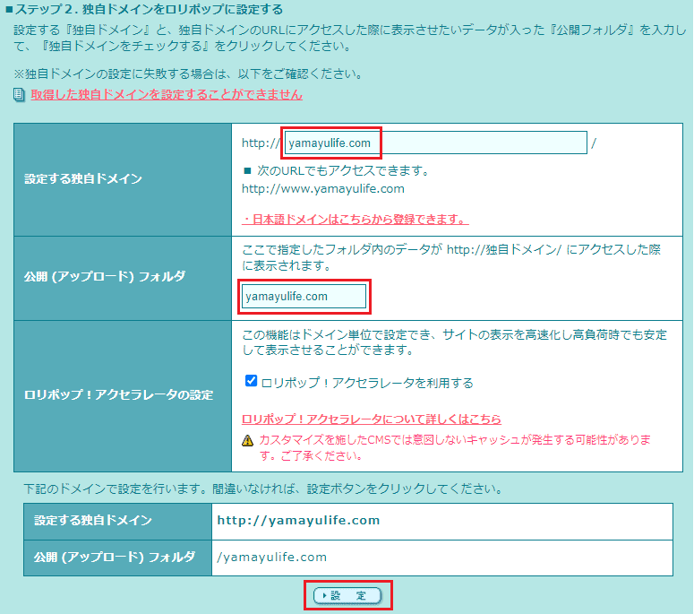Toggle the ロリポップ！アクセラレータを利用する checkbox

coord(252,381)
